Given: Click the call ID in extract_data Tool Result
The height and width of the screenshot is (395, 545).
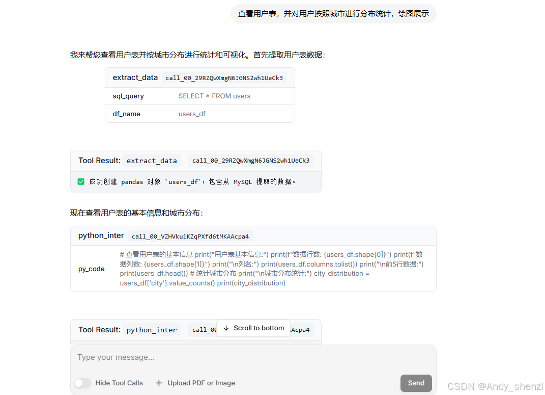Looking at the screenshot, I should pos(250,161).
